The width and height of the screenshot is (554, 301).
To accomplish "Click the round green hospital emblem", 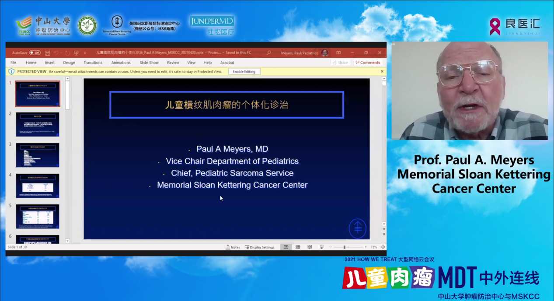I will [87, 25].
